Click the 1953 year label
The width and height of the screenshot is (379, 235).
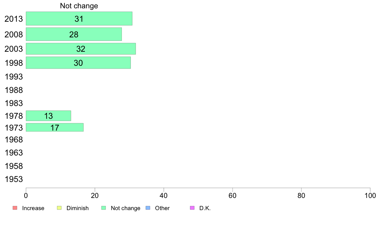pyautogui.click(x=14, y=179)
